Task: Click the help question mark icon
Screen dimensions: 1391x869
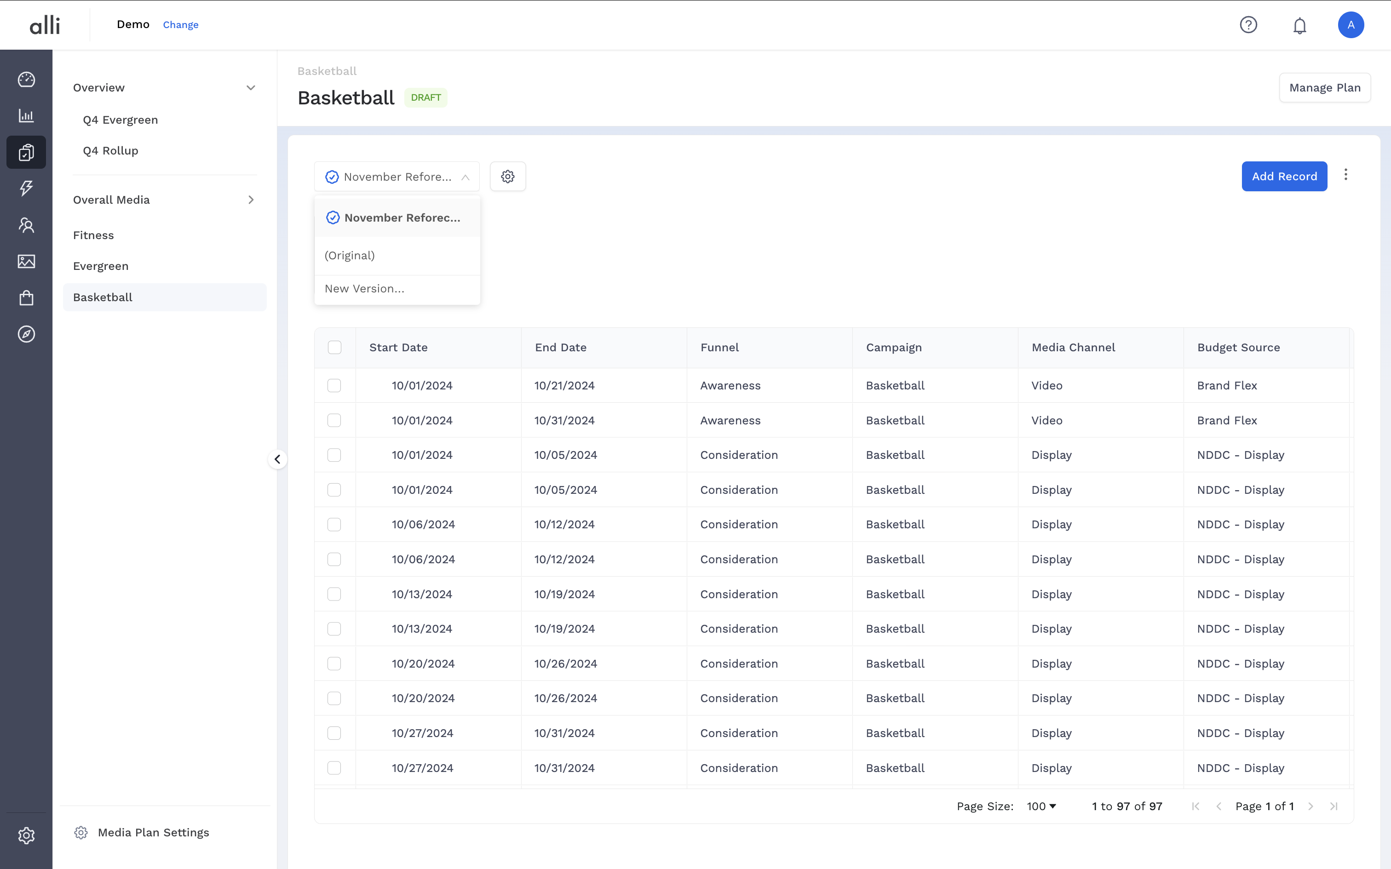Action: tap(1248, 25)
